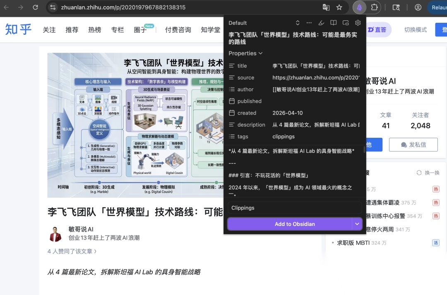Open 付费咨询 in navigation
The height and width of the screenshot is (295, 447).
[178, 30]
